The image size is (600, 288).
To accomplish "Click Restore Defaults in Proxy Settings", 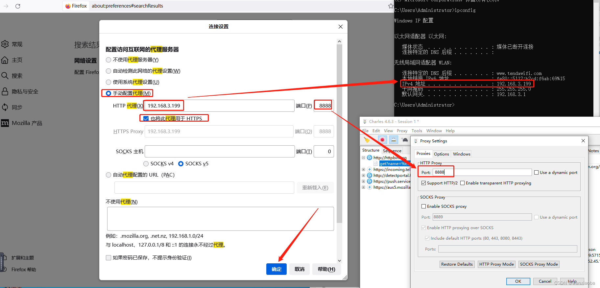I will (457, 264).
